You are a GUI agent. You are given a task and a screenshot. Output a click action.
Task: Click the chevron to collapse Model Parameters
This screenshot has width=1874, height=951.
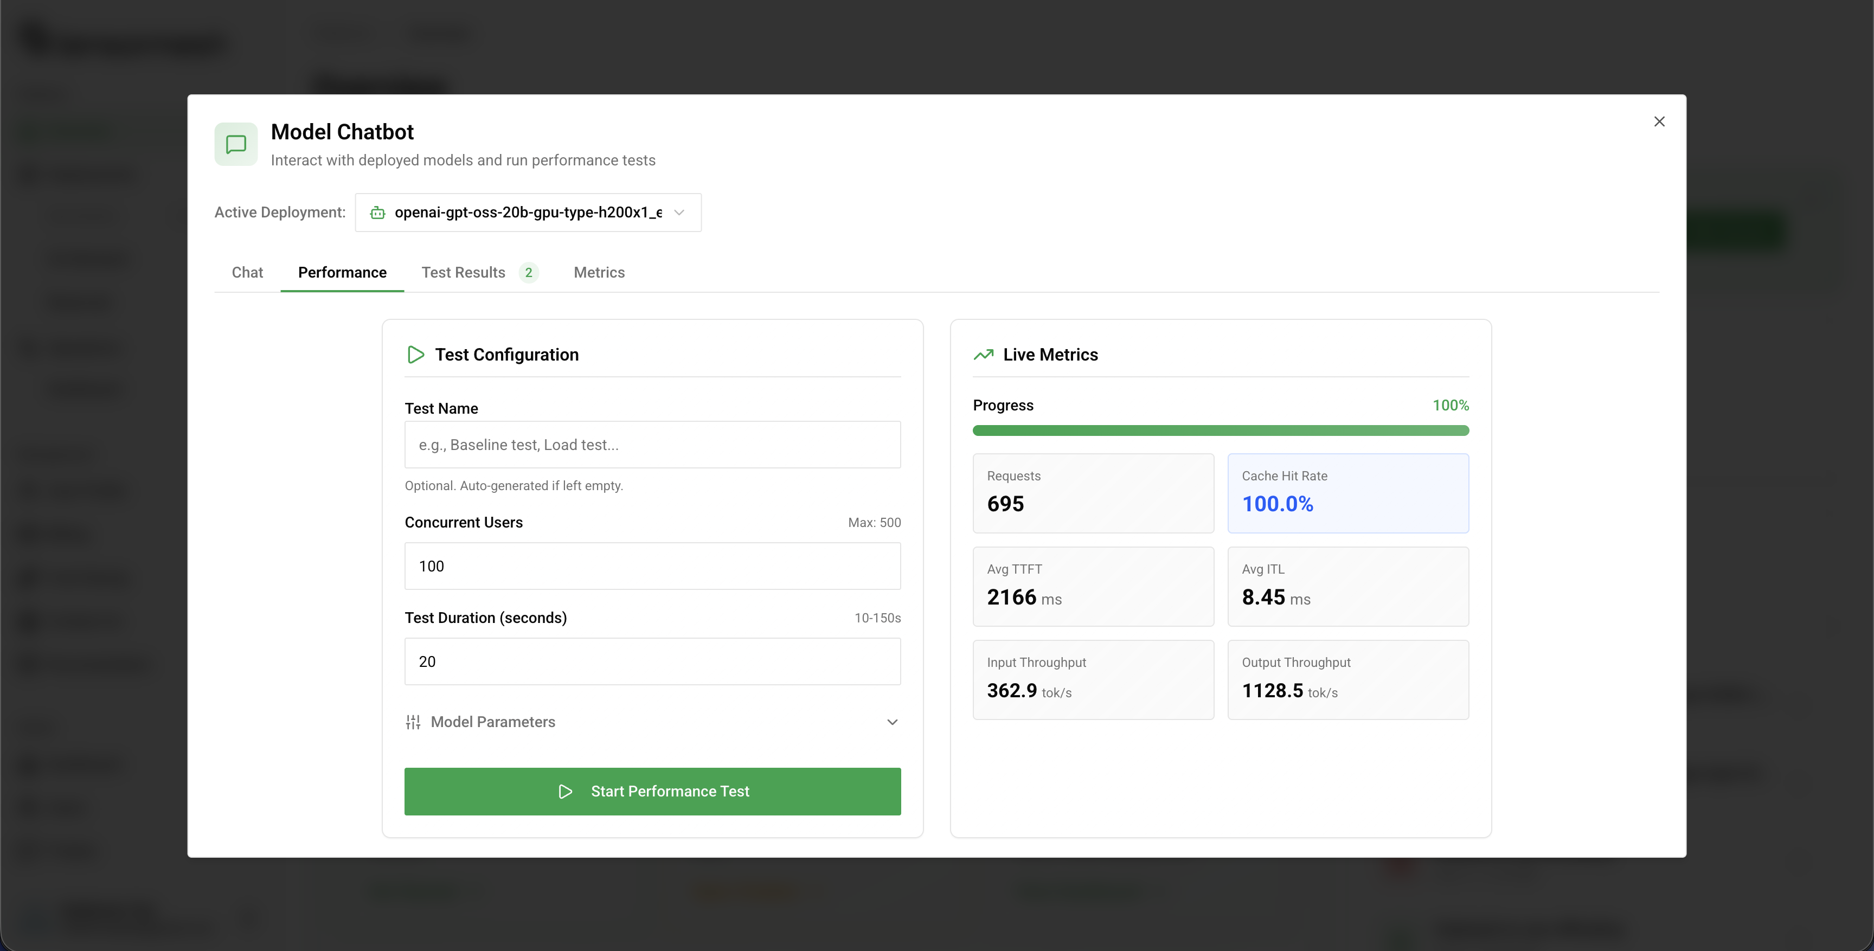tap(893, 722)
